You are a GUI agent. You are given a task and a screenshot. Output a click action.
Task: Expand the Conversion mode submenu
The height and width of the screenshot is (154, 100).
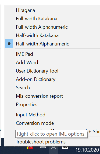[x=35, y=123]
